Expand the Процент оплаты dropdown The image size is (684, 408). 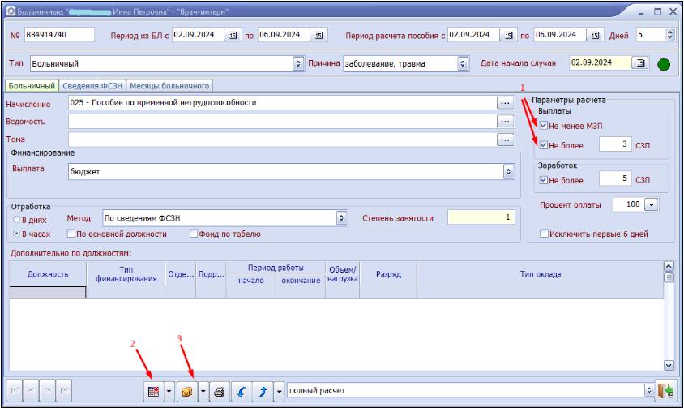[x=651, y=204]
